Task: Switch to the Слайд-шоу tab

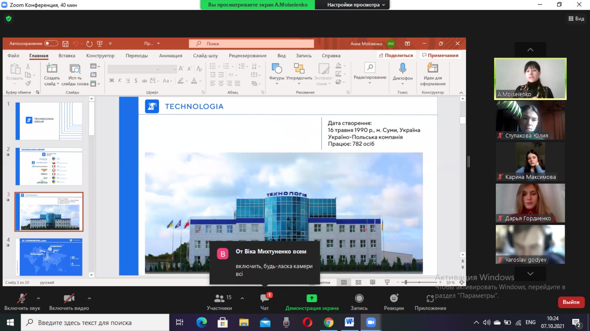Action: coord(205,56)
